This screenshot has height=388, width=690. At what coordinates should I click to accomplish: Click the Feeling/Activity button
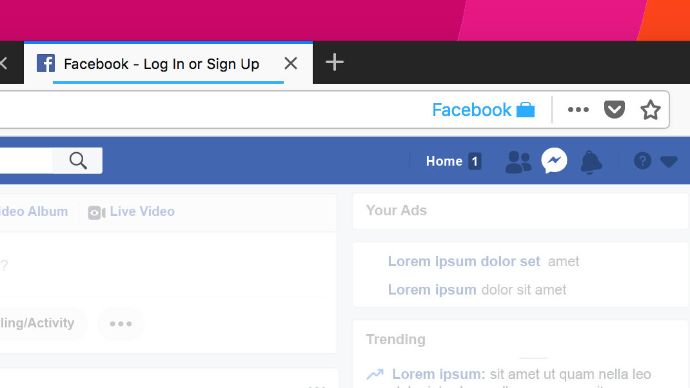click(39, 324)
